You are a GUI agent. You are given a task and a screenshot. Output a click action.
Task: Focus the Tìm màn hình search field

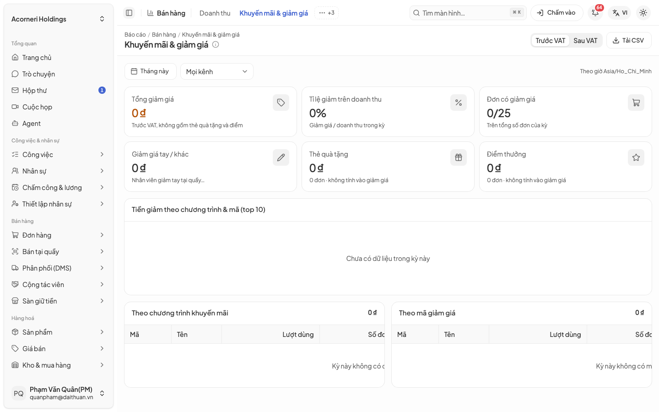tap(468, 13)
